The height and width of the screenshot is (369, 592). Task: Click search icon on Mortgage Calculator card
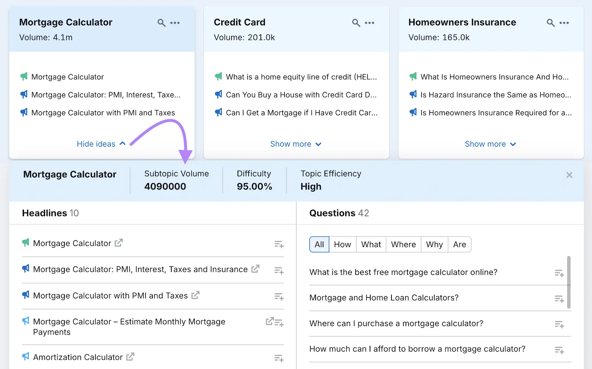click(161, 23)
